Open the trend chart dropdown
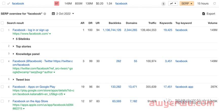Image resolution: width=219 pixels, height=111 pixels. coord(173,4)
